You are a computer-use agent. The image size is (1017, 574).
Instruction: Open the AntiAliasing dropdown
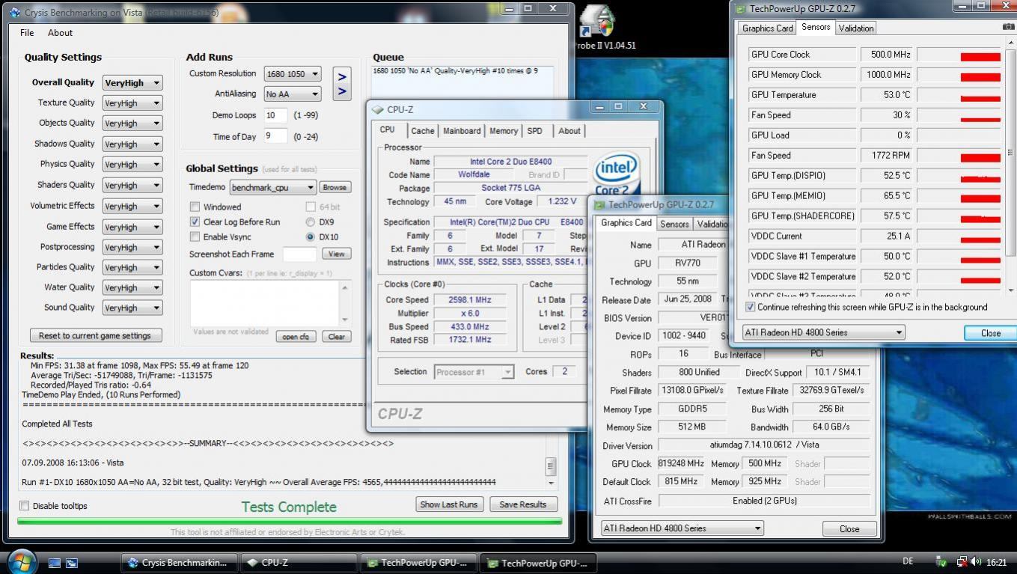[x=293, y=94]
